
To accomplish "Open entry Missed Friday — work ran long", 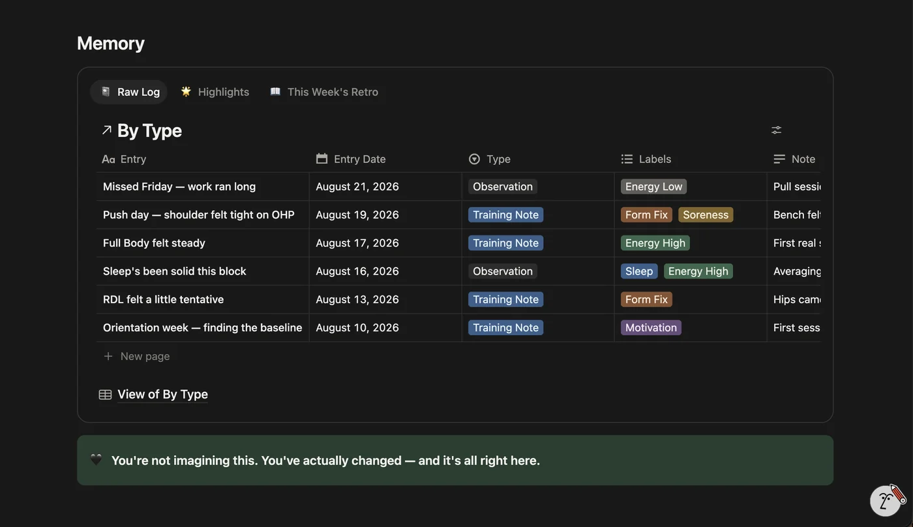I will coord(179,187).
